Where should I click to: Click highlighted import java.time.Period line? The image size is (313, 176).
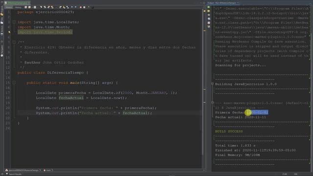(45, 32)
